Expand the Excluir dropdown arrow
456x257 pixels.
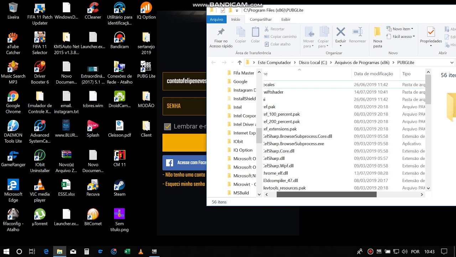coord(341,46)
